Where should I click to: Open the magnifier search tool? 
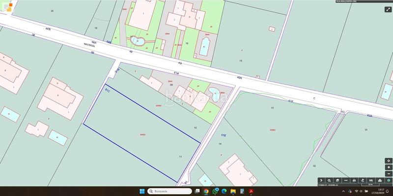[x=330, y=180]
